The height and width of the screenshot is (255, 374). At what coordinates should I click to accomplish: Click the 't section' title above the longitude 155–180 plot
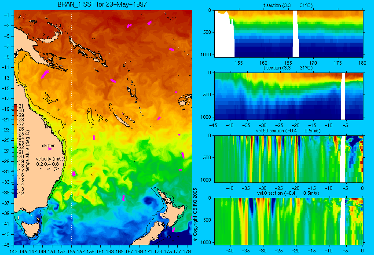pyautogui.click(x=288, y=5)
